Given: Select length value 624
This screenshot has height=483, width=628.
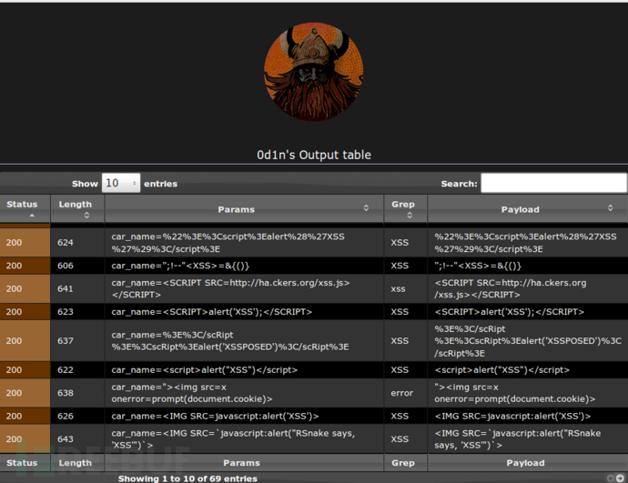Looking at the screenshot, I should pos(66,243).
